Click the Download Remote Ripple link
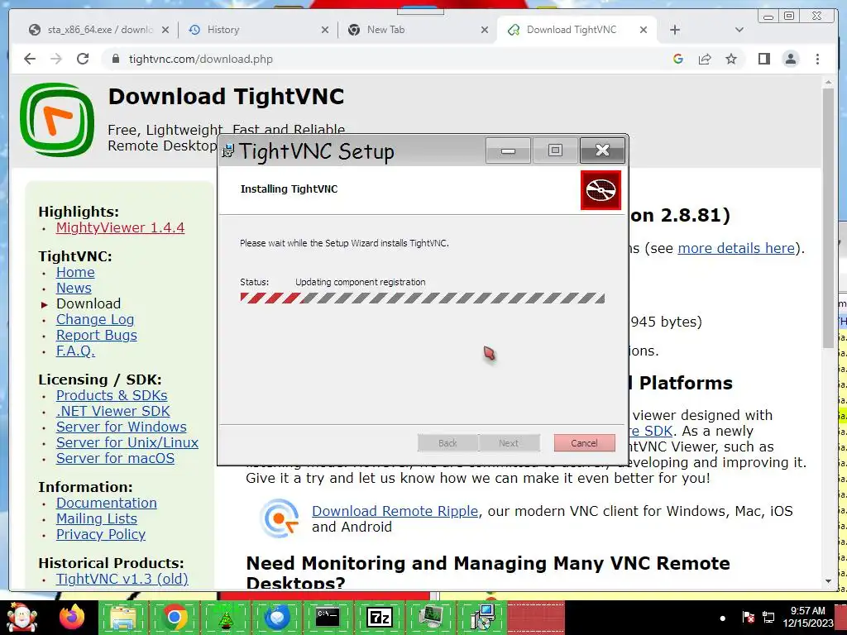 pos(395,511)
